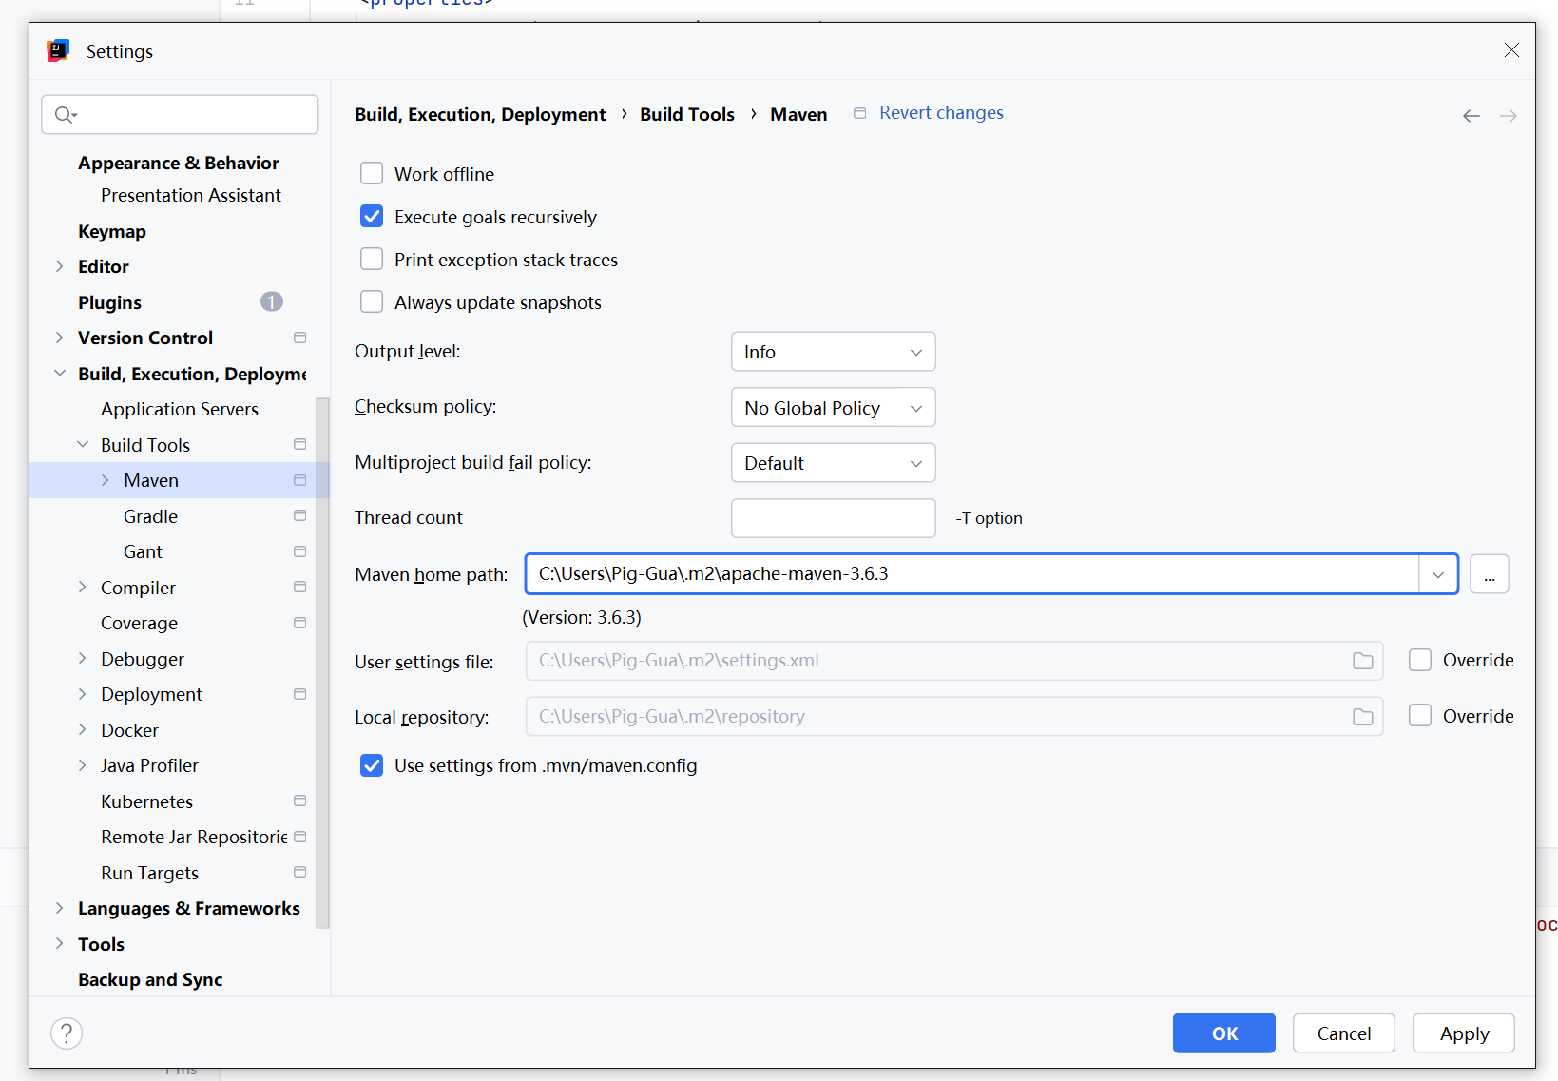The image size is (1558, 1081).
Task: Close the Settings dialog
Action: click(x=1511, y=50)
